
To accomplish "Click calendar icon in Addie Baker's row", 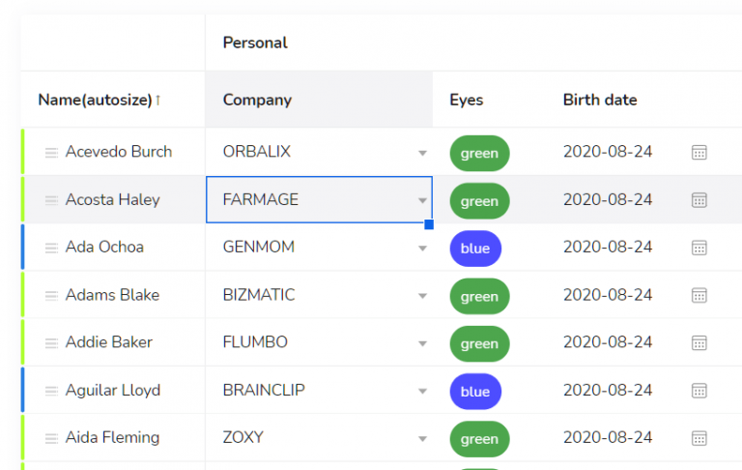I will 699,342.
